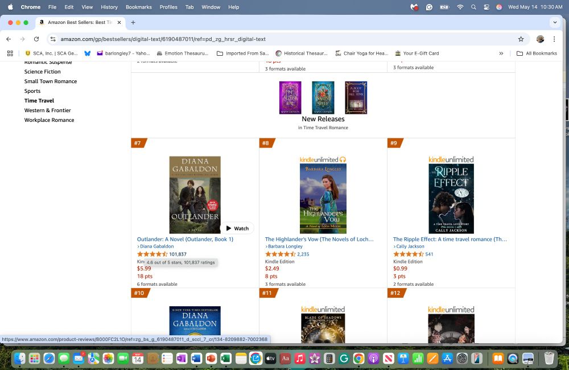Select the Small Town Romance category

[x=51, y=81]
